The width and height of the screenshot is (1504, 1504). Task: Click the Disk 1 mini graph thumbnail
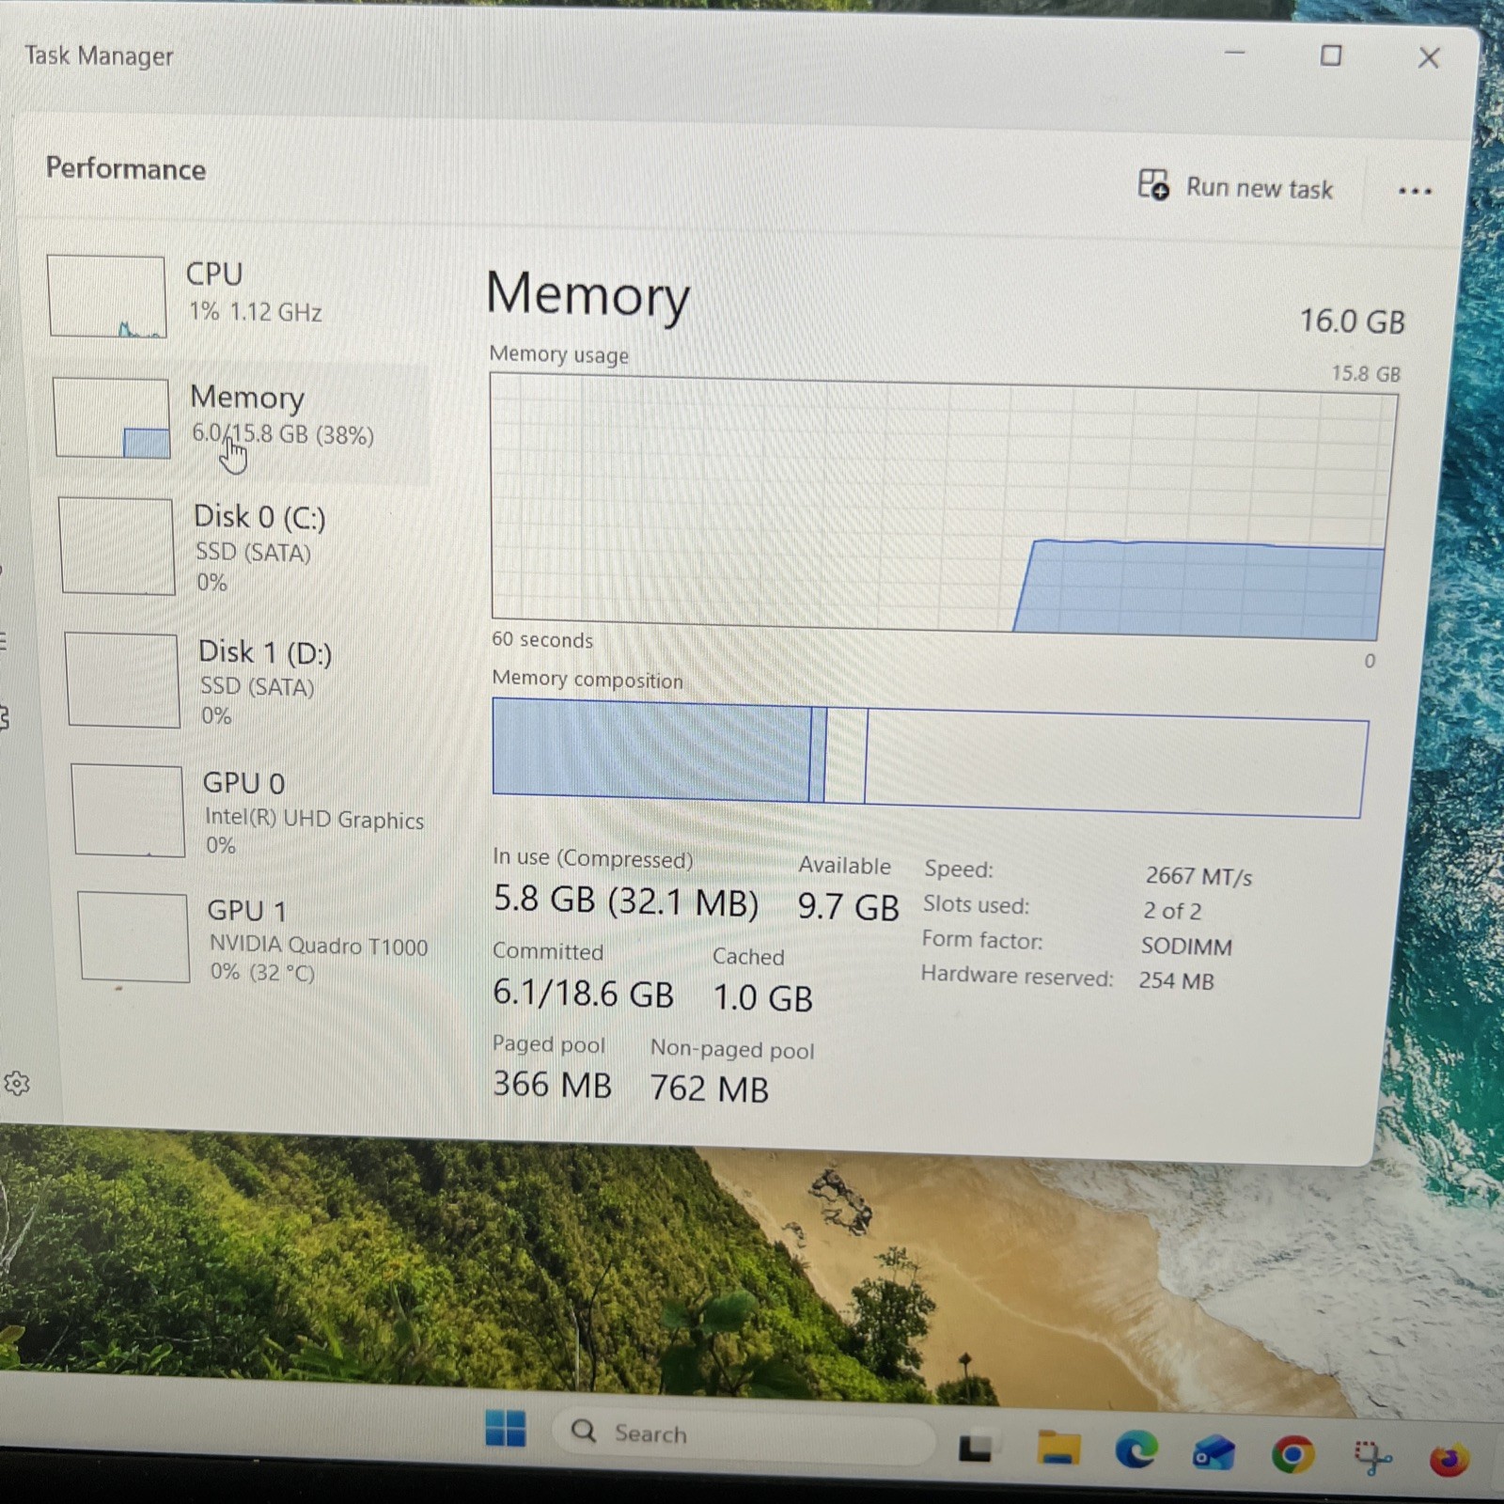122,680
